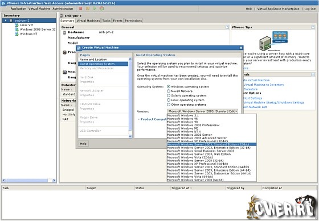Collapse the smb-pm-2 inventory tree node

click(x=6, y=20)
